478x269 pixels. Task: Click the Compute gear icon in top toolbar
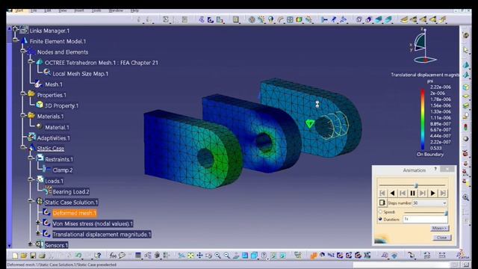click(x=252, y=20)
